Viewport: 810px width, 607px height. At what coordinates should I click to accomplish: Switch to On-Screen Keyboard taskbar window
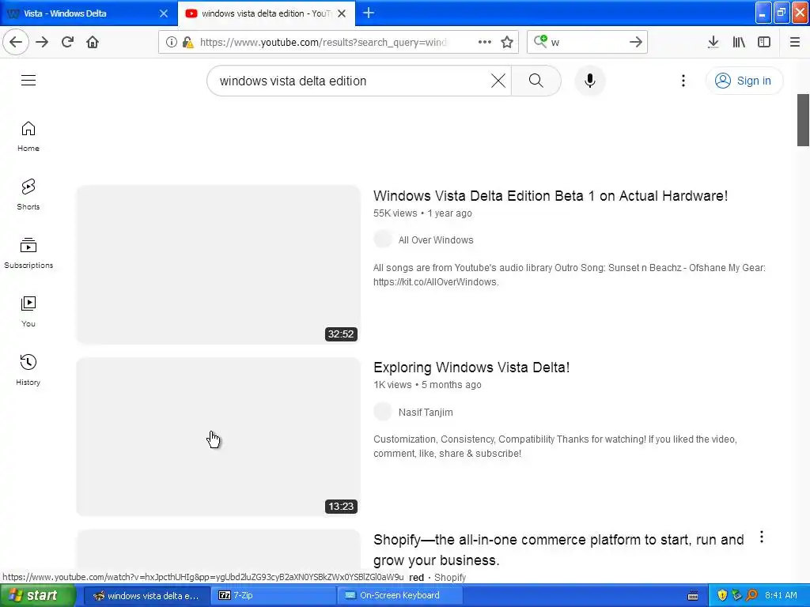click(400, 595)
